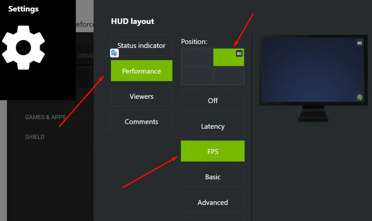Enable the FPS counter option
Screen dimensions: 372x221
click(x=213, y=151)
